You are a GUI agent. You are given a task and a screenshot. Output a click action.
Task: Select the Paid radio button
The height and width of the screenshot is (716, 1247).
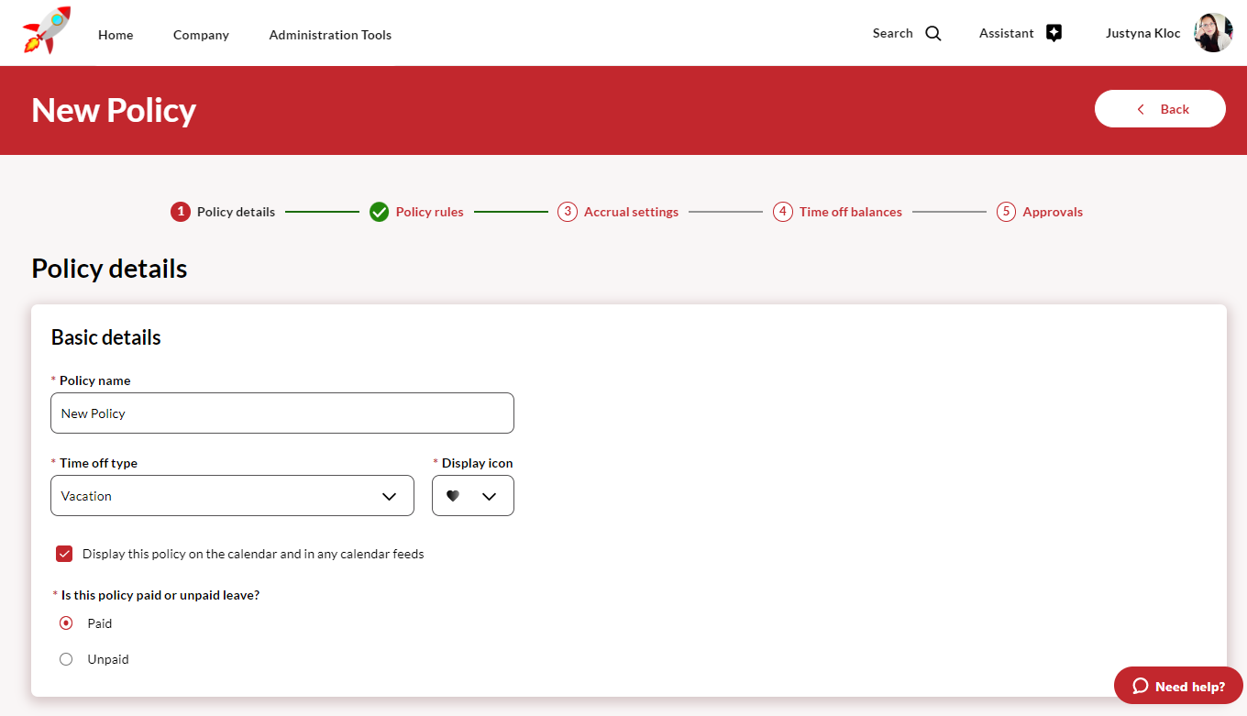(66, 623)
